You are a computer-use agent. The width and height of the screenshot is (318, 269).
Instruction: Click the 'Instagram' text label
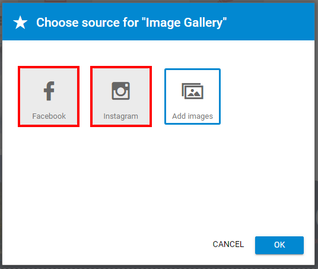click(120, 116)
